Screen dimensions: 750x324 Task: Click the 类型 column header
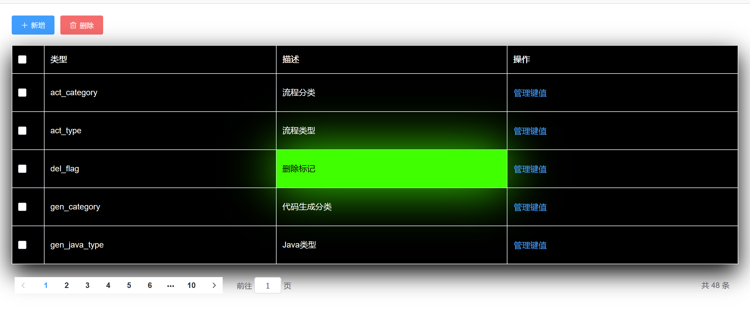[x=59, y=59]
